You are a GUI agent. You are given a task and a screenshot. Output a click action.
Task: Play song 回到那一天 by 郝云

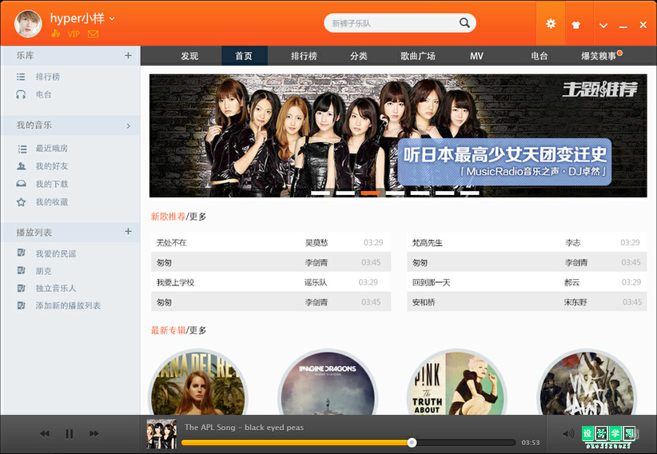coord(527,282)
